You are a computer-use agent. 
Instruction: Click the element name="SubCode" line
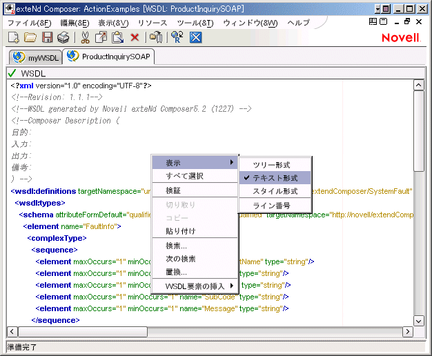click(162, 297)
